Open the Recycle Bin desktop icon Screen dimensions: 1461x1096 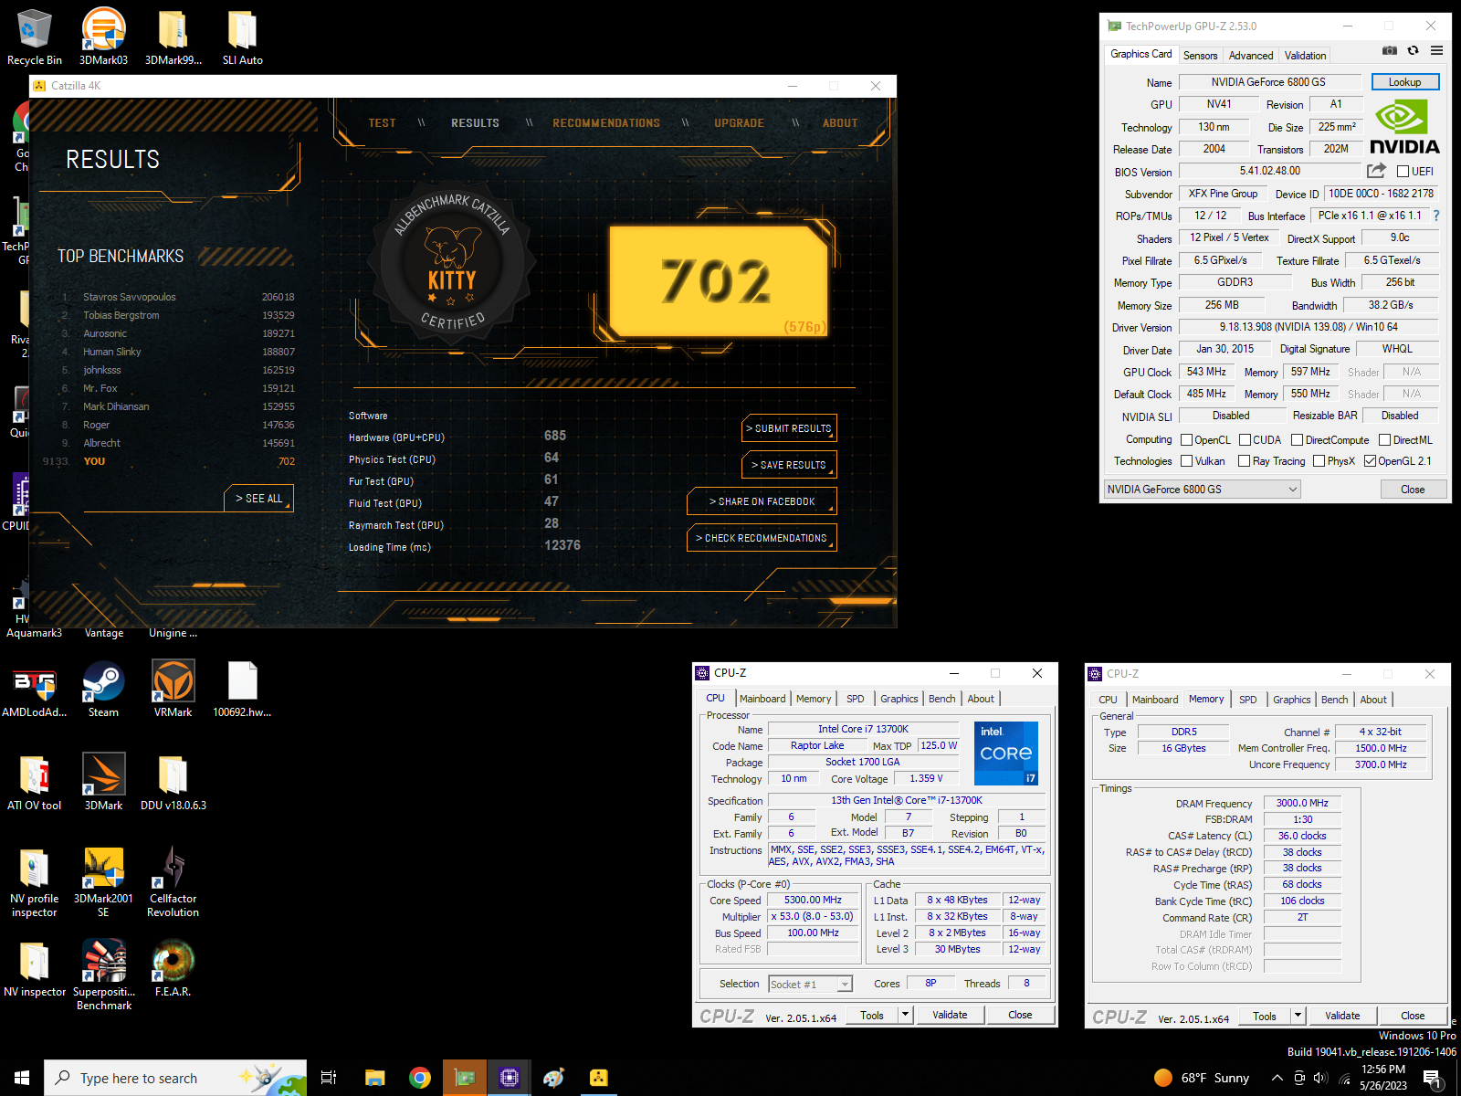coord(34,37)
